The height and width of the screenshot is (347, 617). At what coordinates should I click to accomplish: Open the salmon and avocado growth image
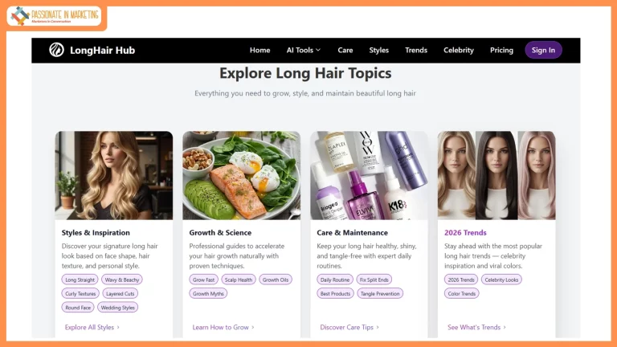pyautogui.click(x=241, y=175)
